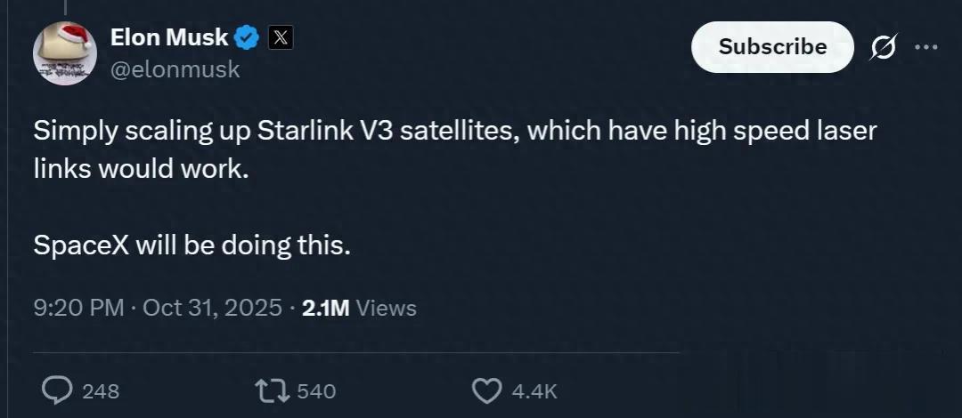Click the X affiliation badge

coord(280,37)
